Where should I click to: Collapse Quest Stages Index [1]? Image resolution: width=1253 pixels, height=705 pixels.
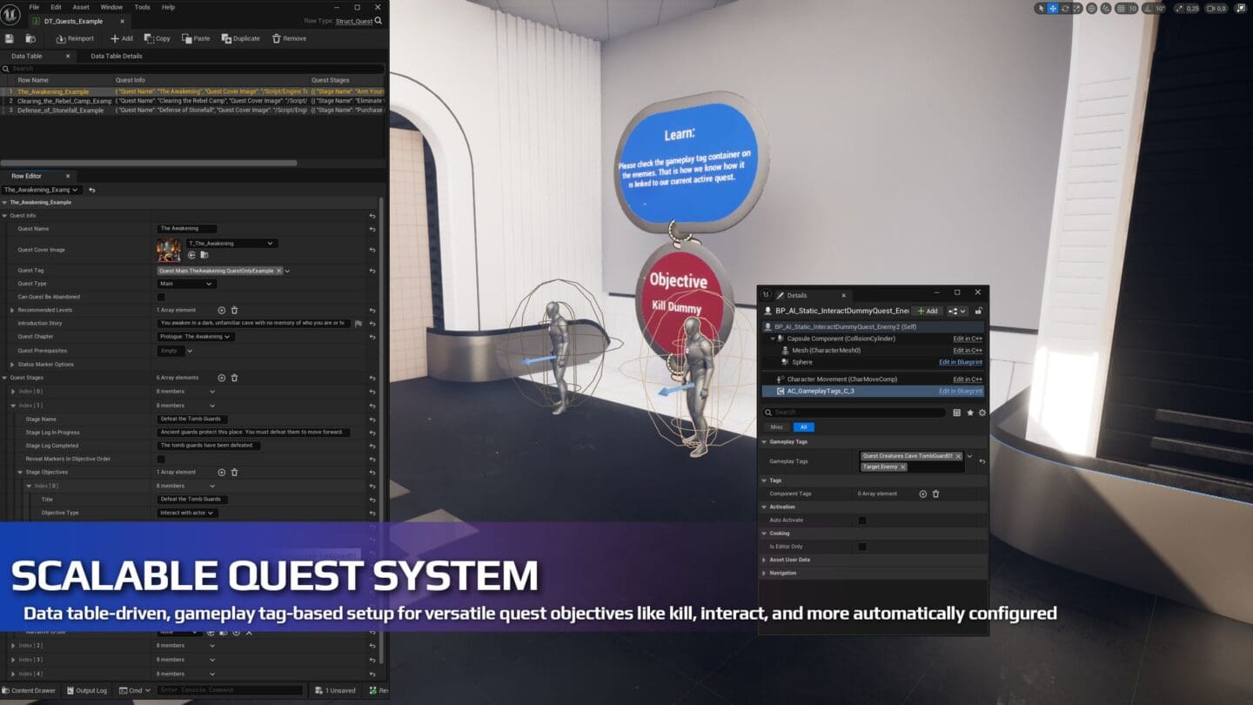(12, 405)
